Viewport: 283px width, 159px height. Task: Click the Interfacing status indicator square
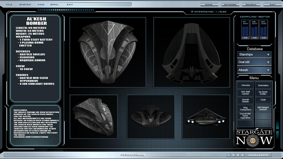click(x=192, y=12)
